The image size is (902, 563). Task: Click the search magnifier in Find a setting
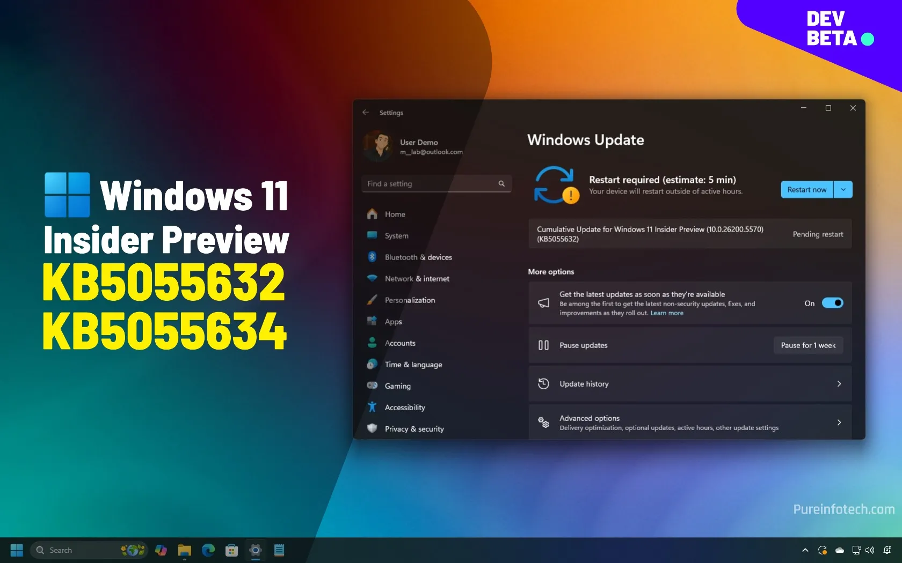[501, 183]
